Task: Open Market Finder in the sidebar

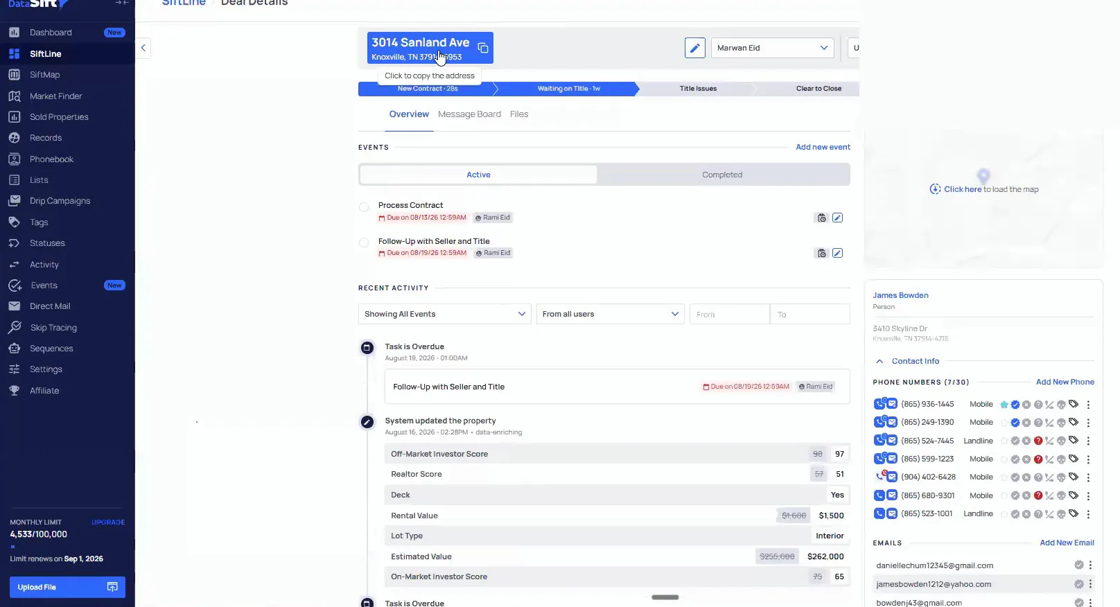Action: (x=55, y=96)
